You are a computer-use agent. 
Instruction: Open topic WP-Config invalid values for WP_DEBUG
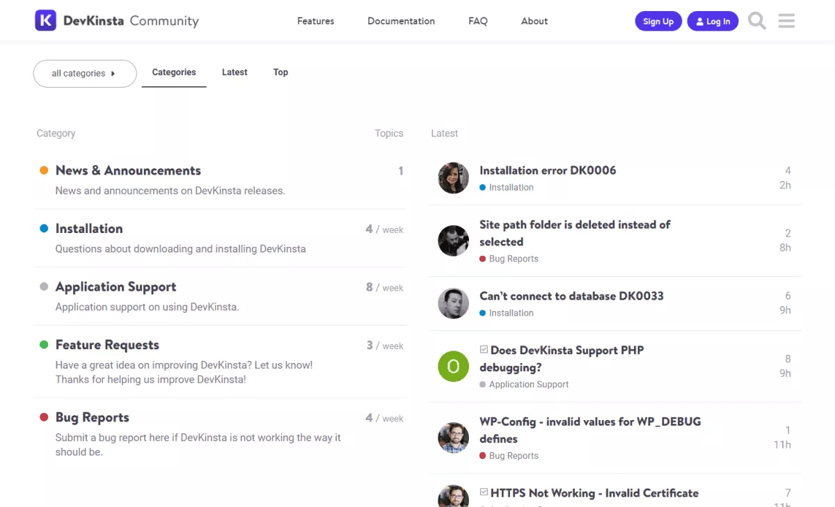590,430
